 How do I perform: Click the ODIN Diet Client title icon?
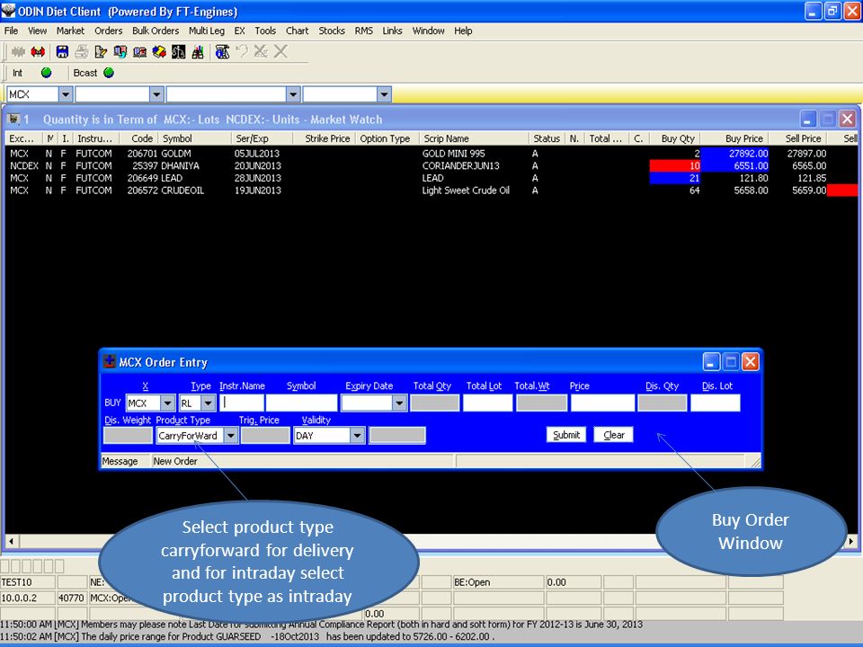(8, 11)
